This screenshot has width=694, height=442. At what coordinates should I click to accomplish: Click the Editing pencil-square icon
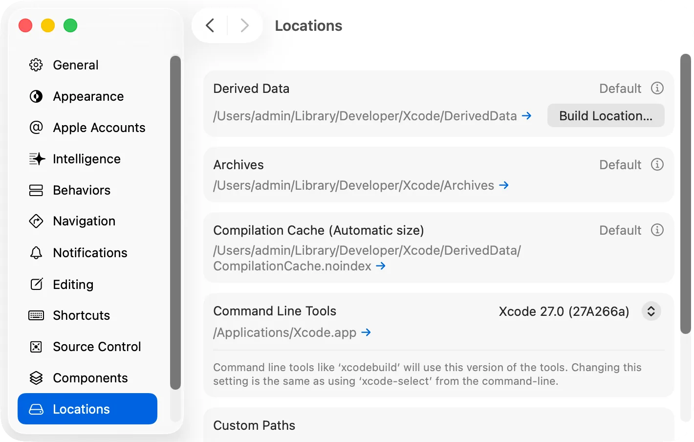point(37,284)
